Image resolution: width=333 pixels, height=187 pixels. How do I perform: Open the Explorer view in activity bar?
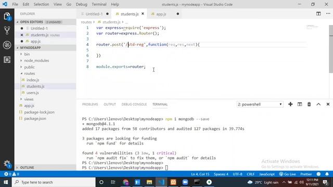pos(7,16)
